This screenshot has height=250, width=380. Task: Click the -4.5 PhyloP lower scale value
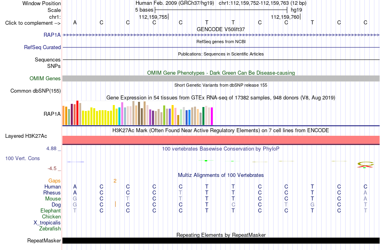pos(52,169)
